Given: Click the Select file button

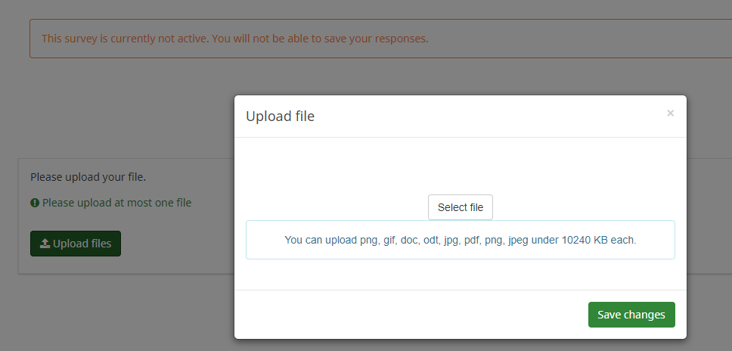Looking at the screenshot, I should click(x=461, y=207).
